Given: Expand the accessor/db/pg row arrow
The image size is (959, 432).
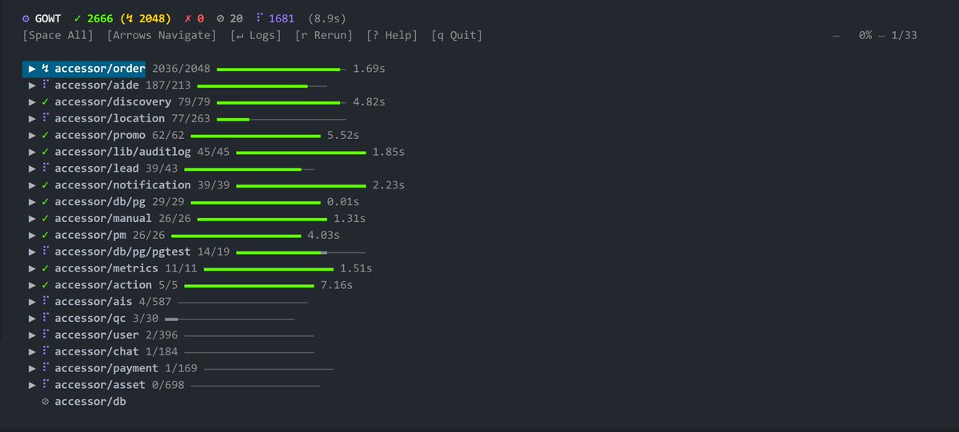Looking at the screenshot, I should coord(33,202).
